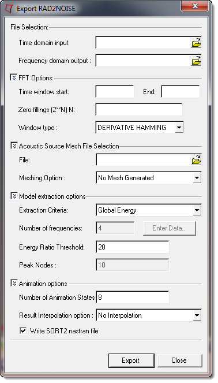This screenshot has height=383, width=218.
Task: Click the Energy Ratio Threshold field
Action: pyautogui.click(x=133, y=247)
